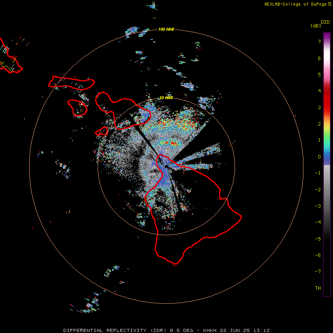Select the 5 dB scale label

(x=319, y=74)
